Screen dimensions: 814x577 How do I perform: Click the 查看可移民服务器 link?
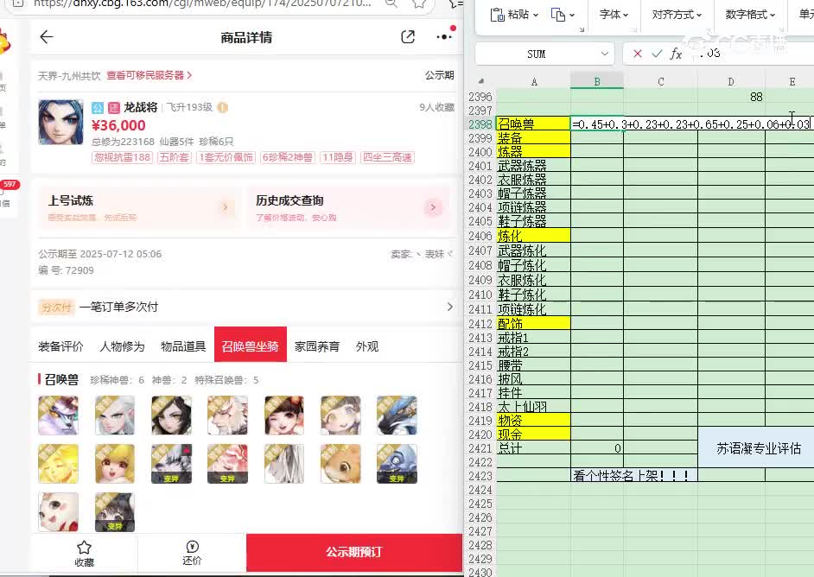pos(149,75)
